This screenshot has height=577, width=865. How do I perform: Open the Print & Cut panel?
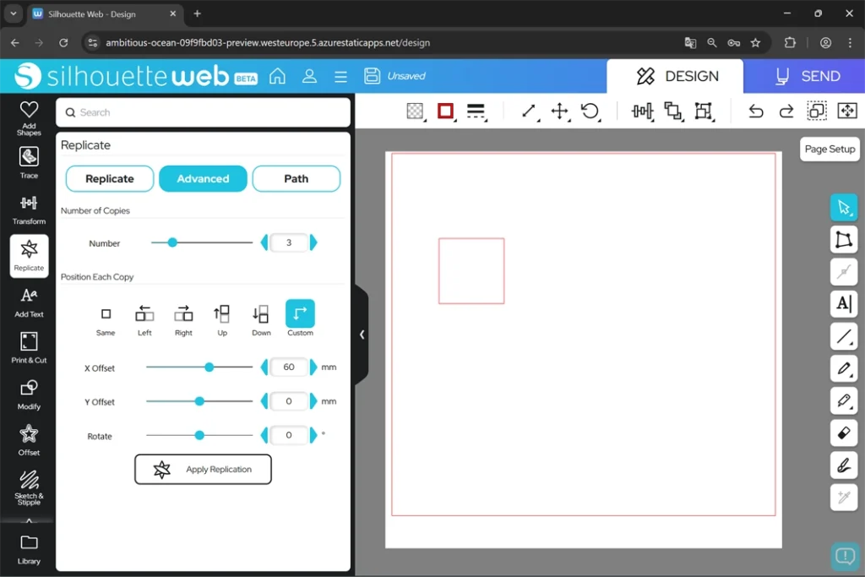(x=29, y=347)
